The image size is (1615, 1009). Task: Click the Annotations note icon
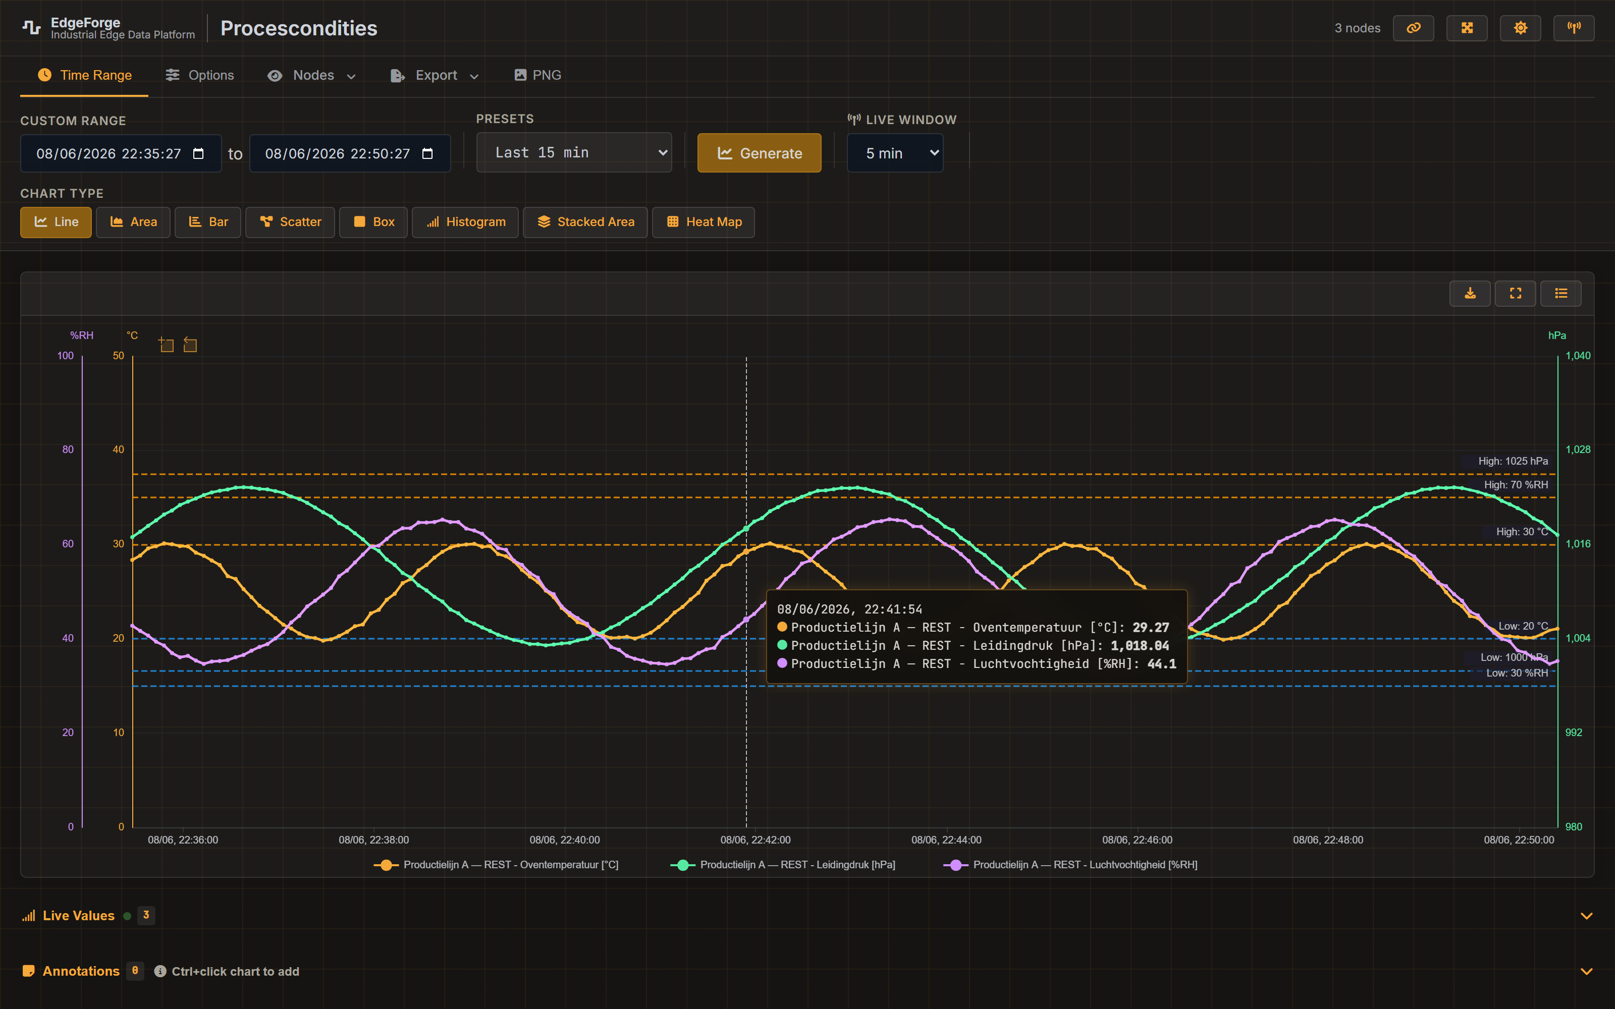pyautogui.click(x=28, y=971)
